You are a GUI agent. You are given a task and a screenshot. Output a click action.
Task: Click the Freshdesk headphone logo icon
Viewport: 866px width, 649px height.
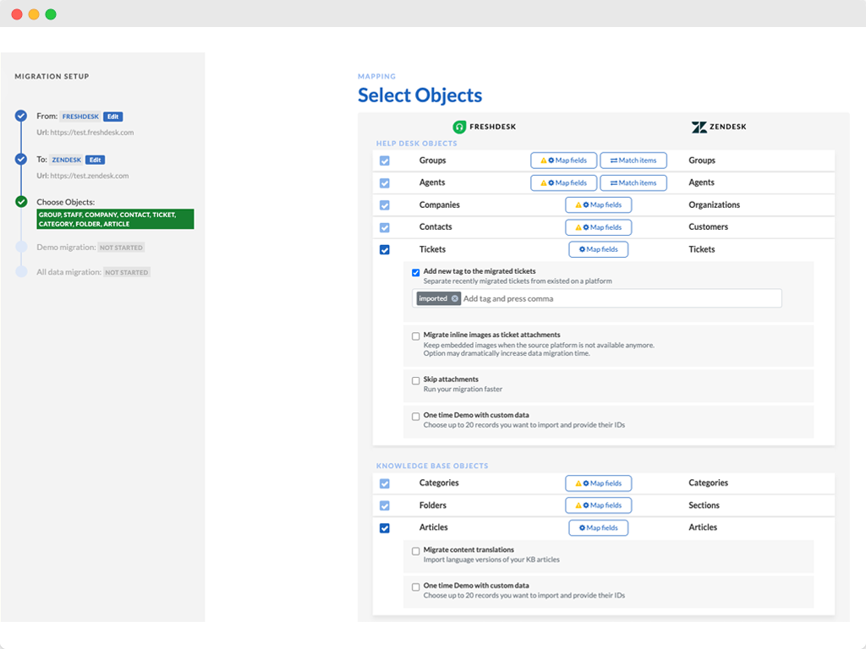coord(459,127)
